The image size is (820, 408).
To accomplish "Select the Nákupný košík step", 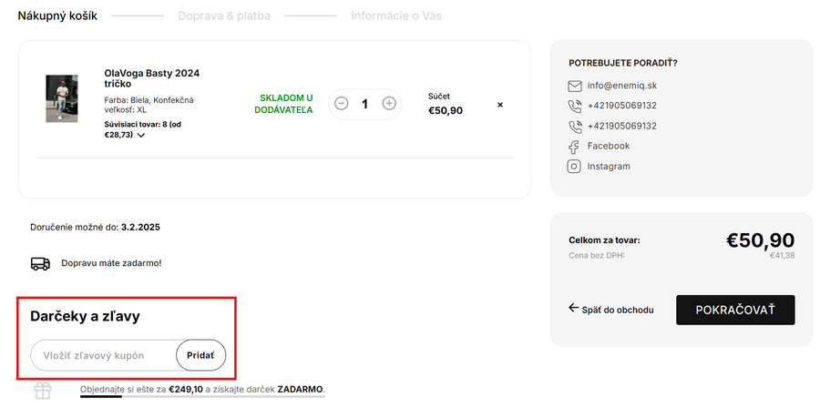I will (x=57, y=15).
